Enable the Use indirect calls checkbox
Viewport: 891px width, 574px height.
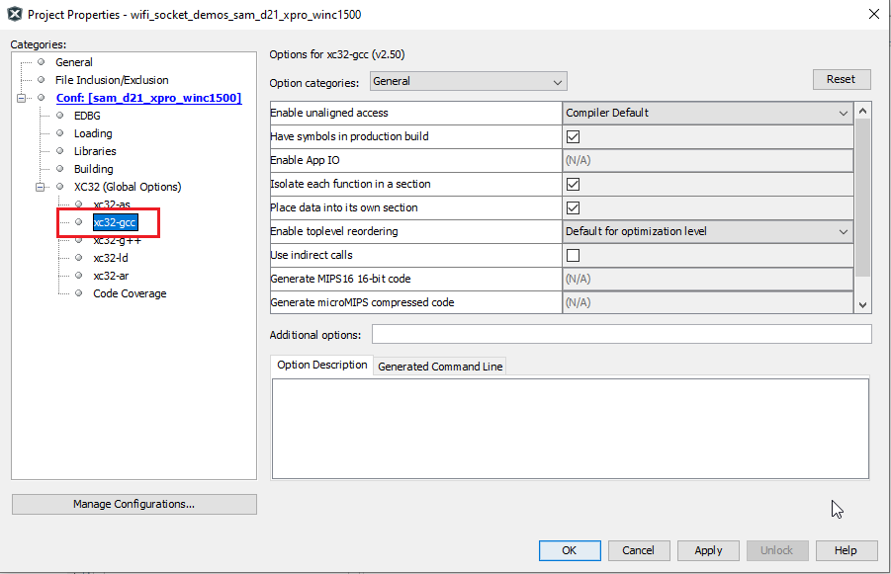coord(572,255)
